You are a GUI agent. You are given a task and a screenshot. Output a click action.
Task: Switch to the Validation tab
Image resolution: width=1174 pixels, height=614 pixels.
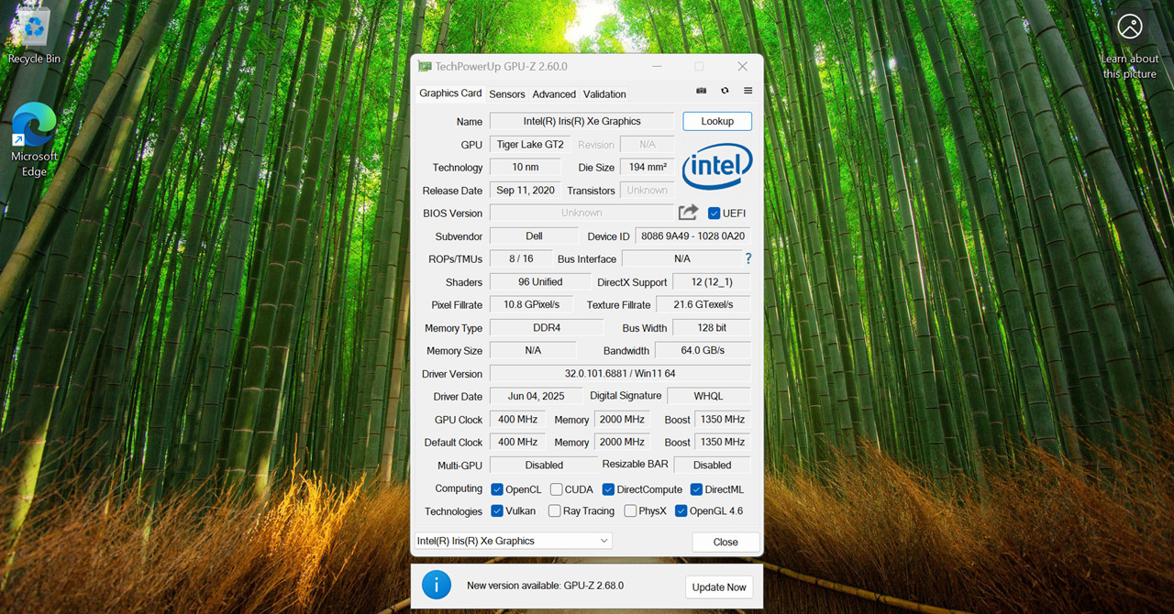(604, 94)
